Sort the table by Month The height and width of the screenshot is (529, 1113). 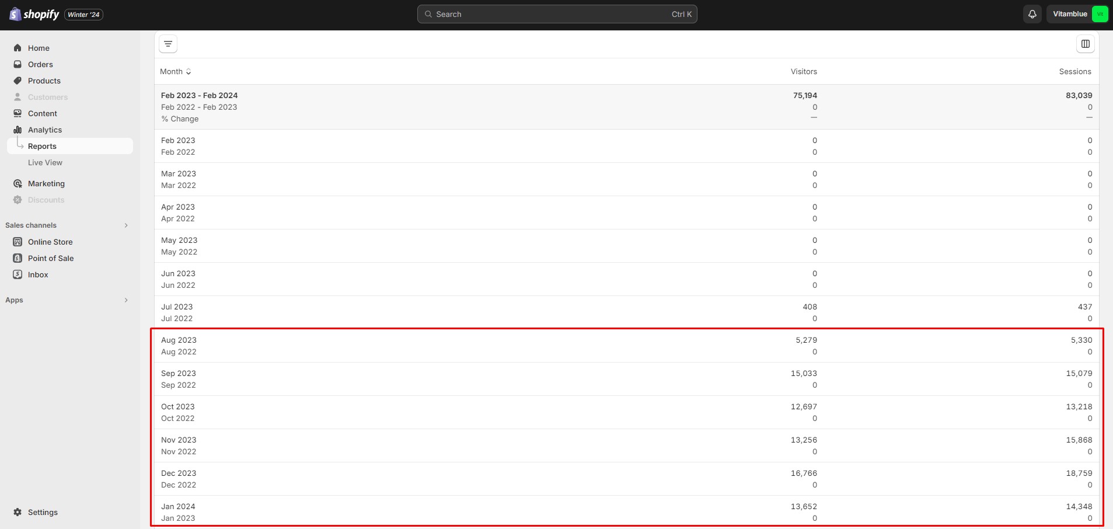click(176, 71)
